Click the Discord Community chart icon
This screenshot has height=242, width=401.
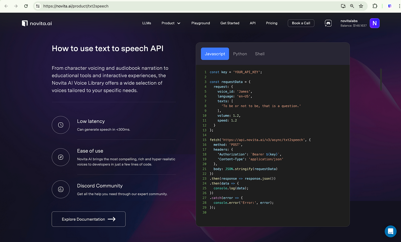point(61,189)
